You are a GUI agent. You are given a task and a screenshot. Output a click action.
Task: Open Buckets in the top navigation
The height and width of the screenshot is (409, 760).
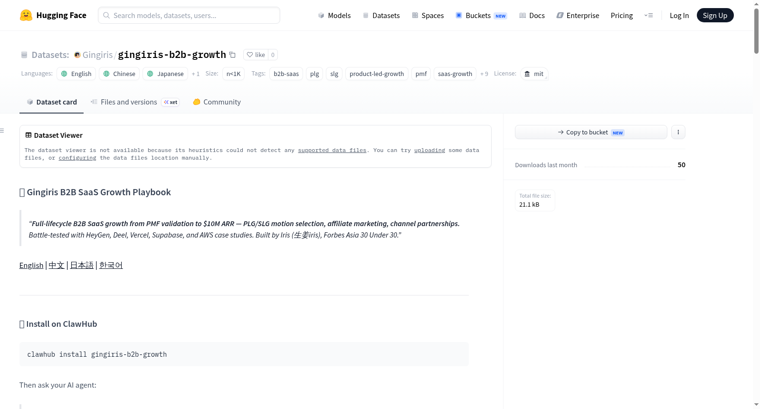pos(481,15)
